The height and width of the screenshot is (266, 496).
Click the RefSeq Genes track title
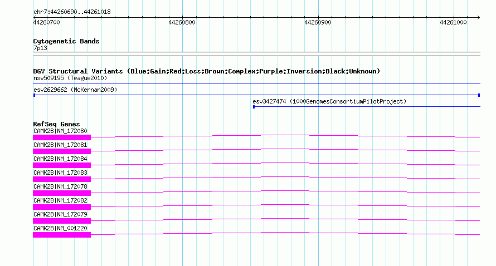pyautogui.click(x=57, y=124)
